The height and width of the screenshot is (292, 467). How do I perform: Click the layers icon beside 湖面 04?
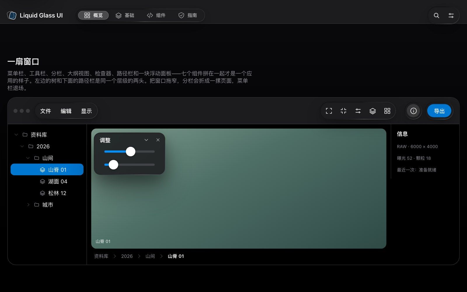click(x=43, y=181)
